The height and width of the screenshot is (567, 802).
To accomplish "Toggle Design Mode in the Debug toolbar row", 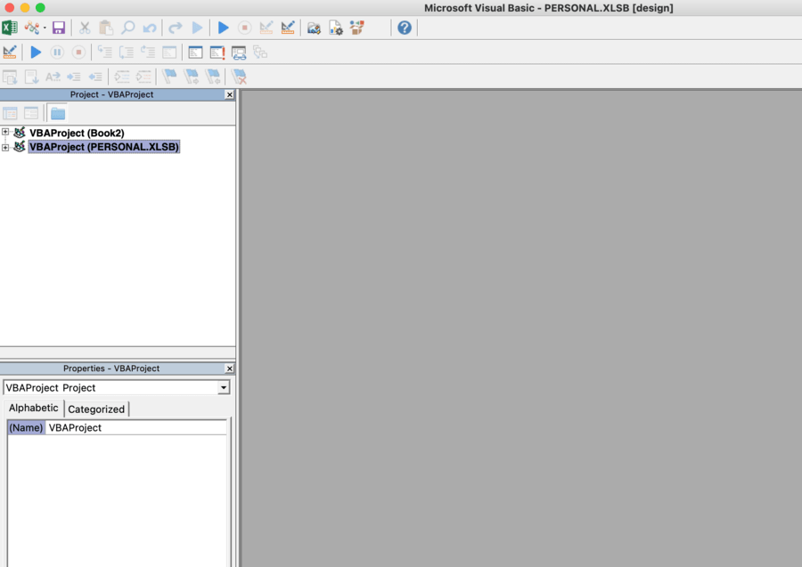I will [10, 53].
